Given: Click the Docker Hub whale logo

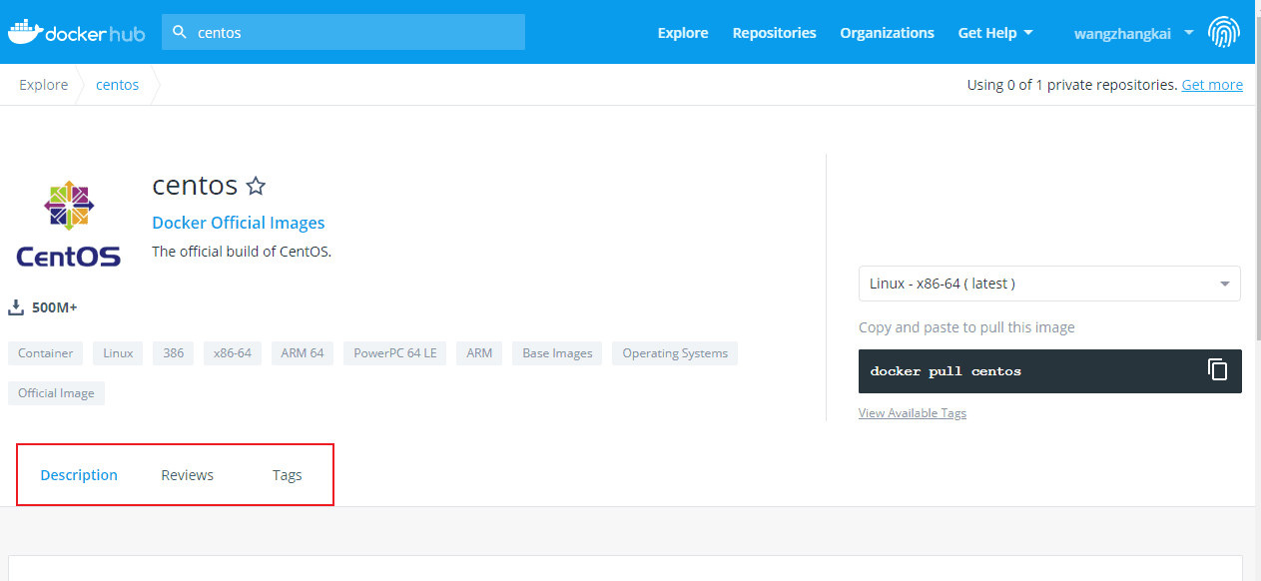Looking at the screenshot, I should [x=76, y=32].
